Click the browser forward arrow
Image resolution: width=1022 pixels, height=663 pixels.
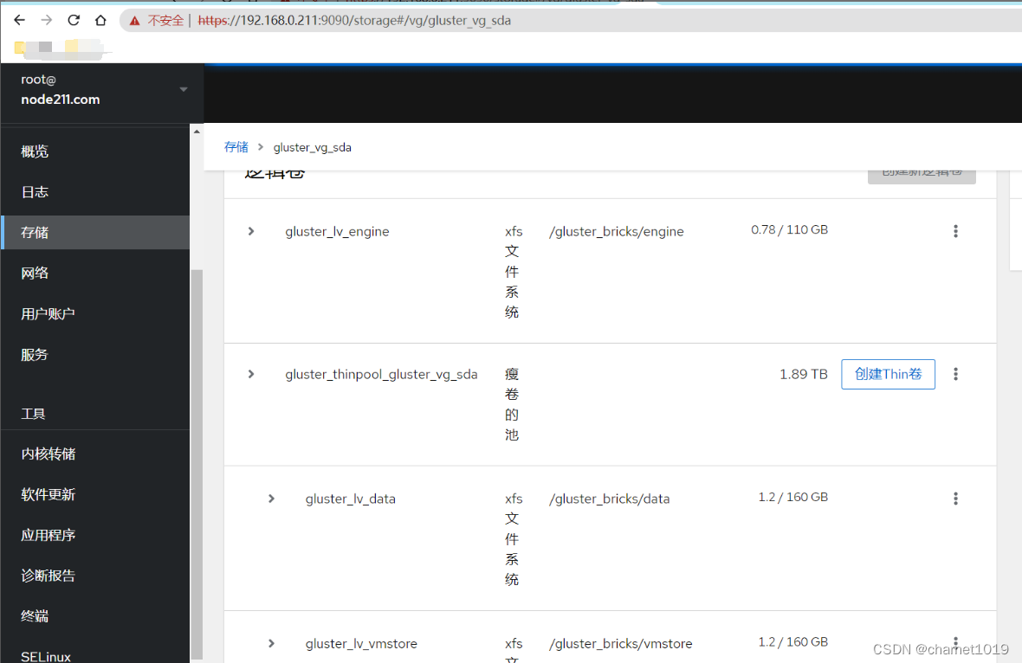46,20
